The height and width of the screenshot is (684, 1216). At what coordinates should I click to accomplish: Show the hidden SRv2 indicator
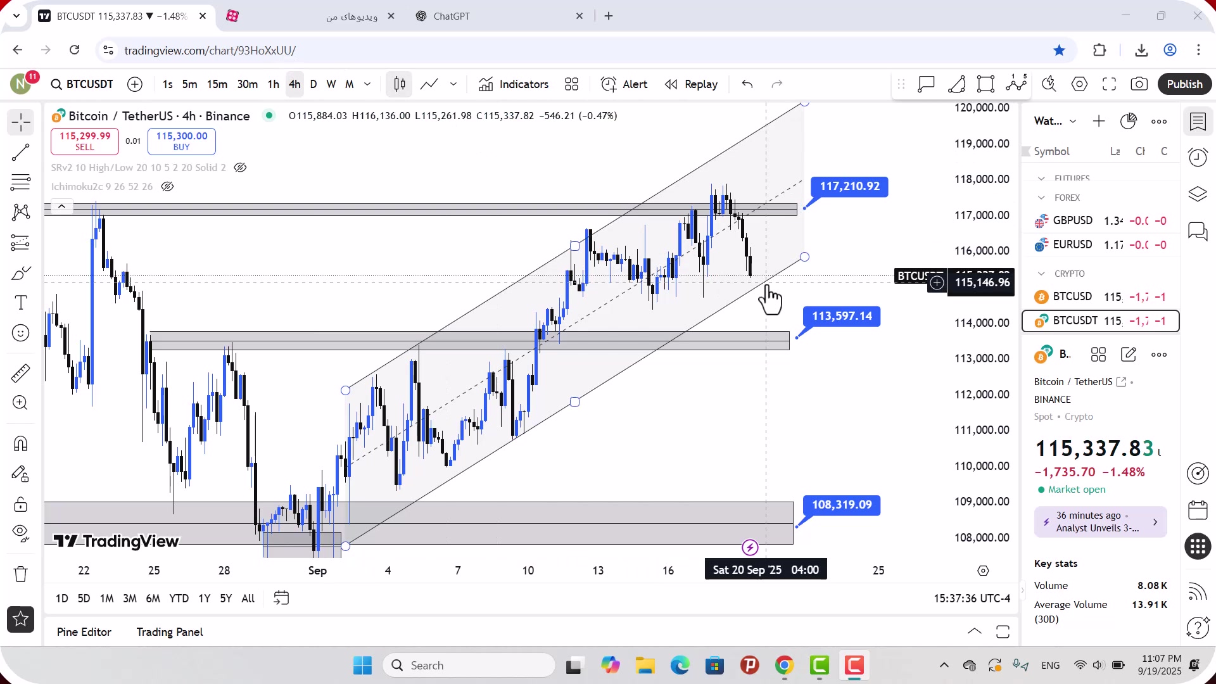(x=240, y=168)
